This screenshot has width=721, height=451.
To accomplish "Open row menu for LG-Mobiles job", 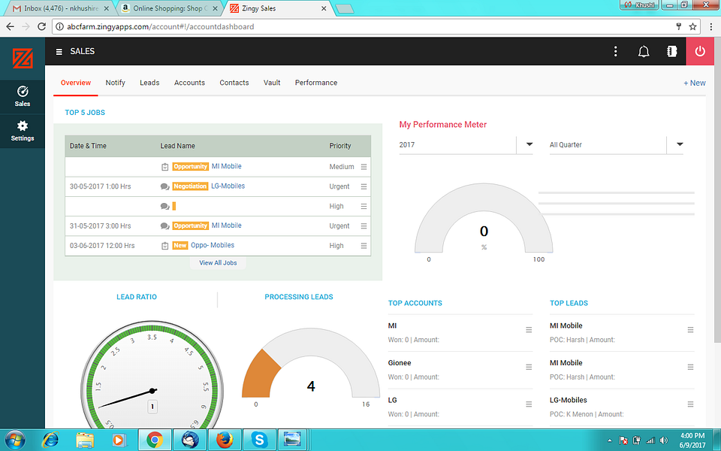I will pos(364,186).
